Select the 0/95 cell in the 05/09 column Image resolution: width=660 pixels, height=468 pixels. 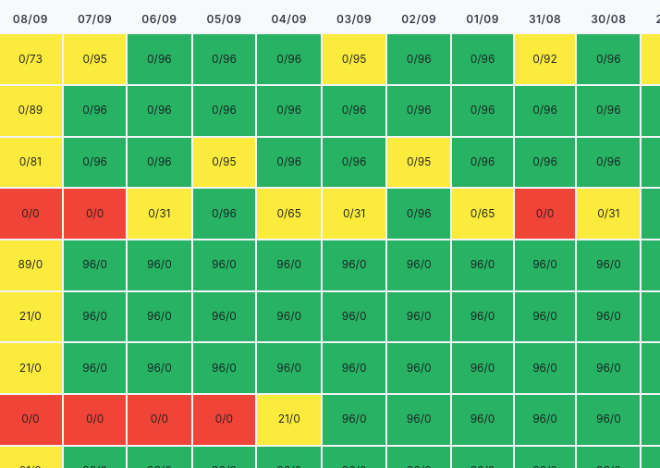click(x=224, y=162)
